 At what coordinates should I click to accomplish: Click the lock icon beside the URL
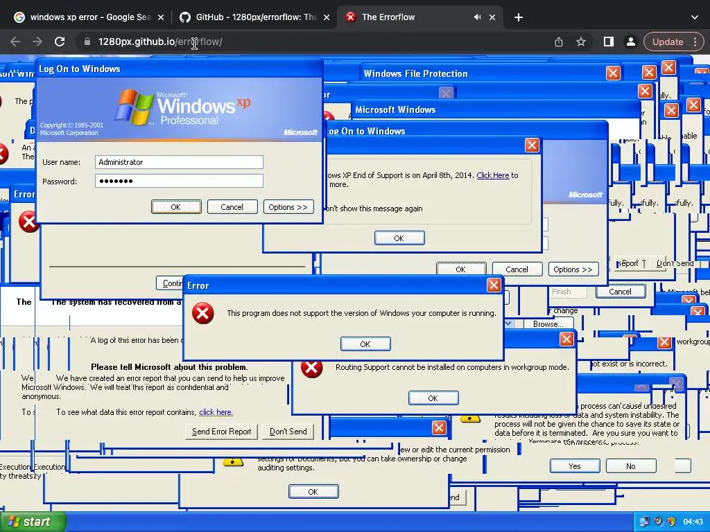pos(87,42)
